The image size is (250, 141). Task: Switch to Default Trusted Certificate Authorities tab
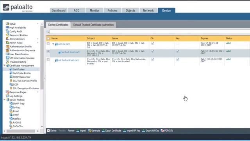(x=93, y=25)
